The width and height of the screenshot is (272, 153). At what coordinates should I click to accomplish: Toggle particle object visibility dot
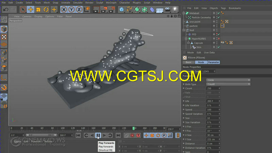[214, 26]
